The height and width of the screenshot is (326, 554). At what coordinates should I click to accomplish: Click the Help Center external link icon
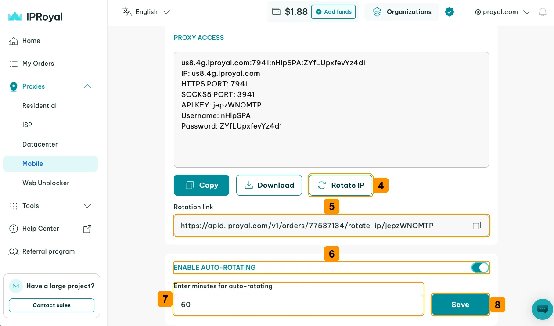pos(87,229)
